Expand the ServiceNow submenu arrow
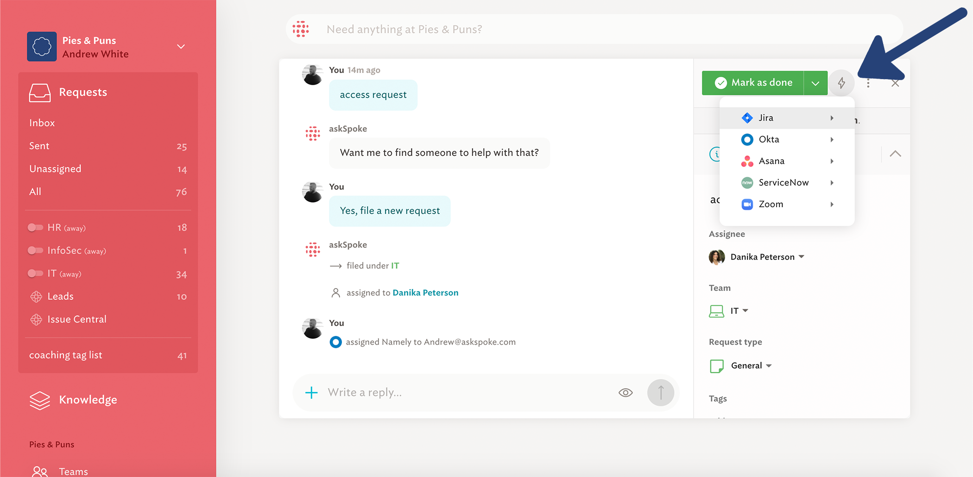Viewport: 973px width, 477px height. (x=832, y=183)
